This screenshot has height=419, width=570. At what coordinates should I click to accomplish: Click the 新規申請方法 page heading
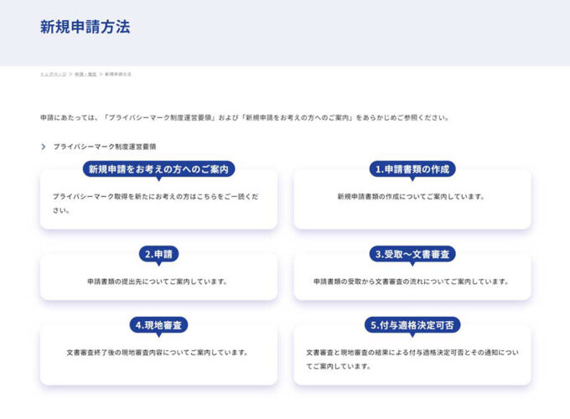tap(85, 27)
